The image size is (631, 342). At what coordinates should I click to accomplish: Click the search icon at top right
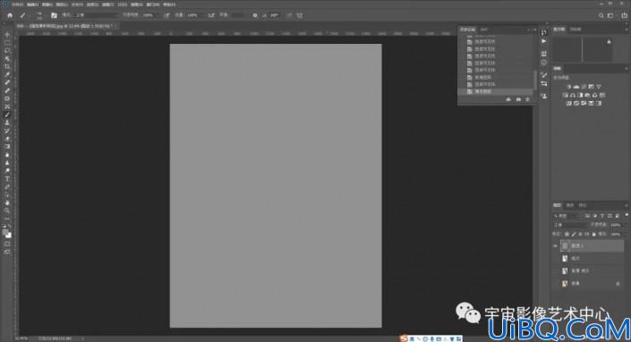coord(601,15)
